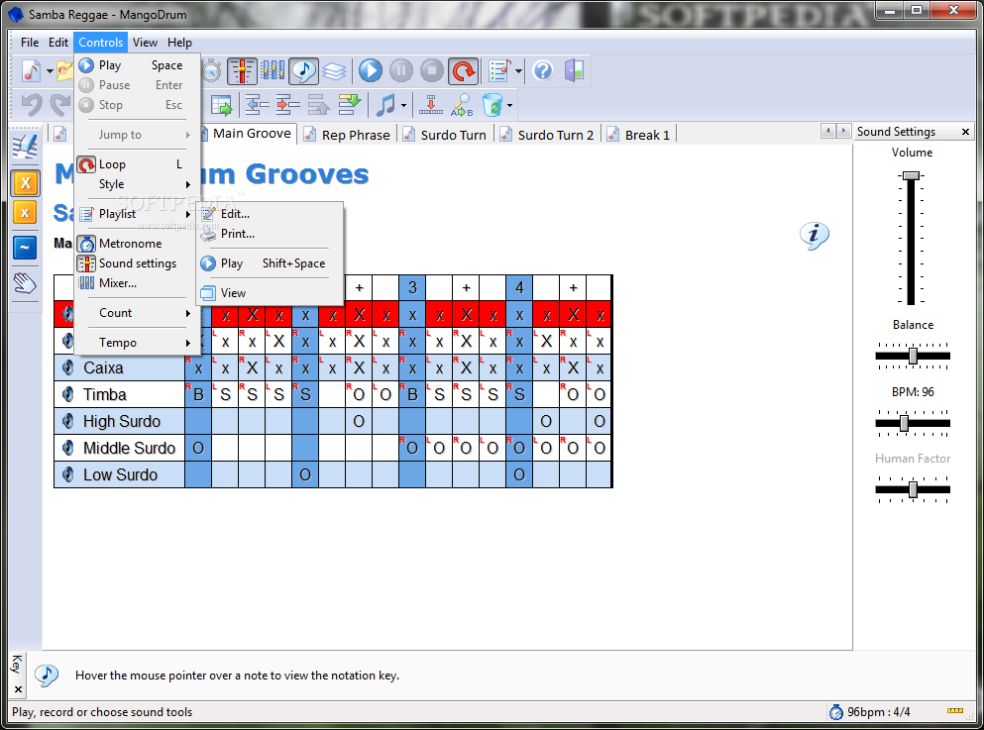Toggle the speaker icon of Low Surdo row
Image resolution: width=984 pixels, height=730 pixels.
click(x=68, y=474)
